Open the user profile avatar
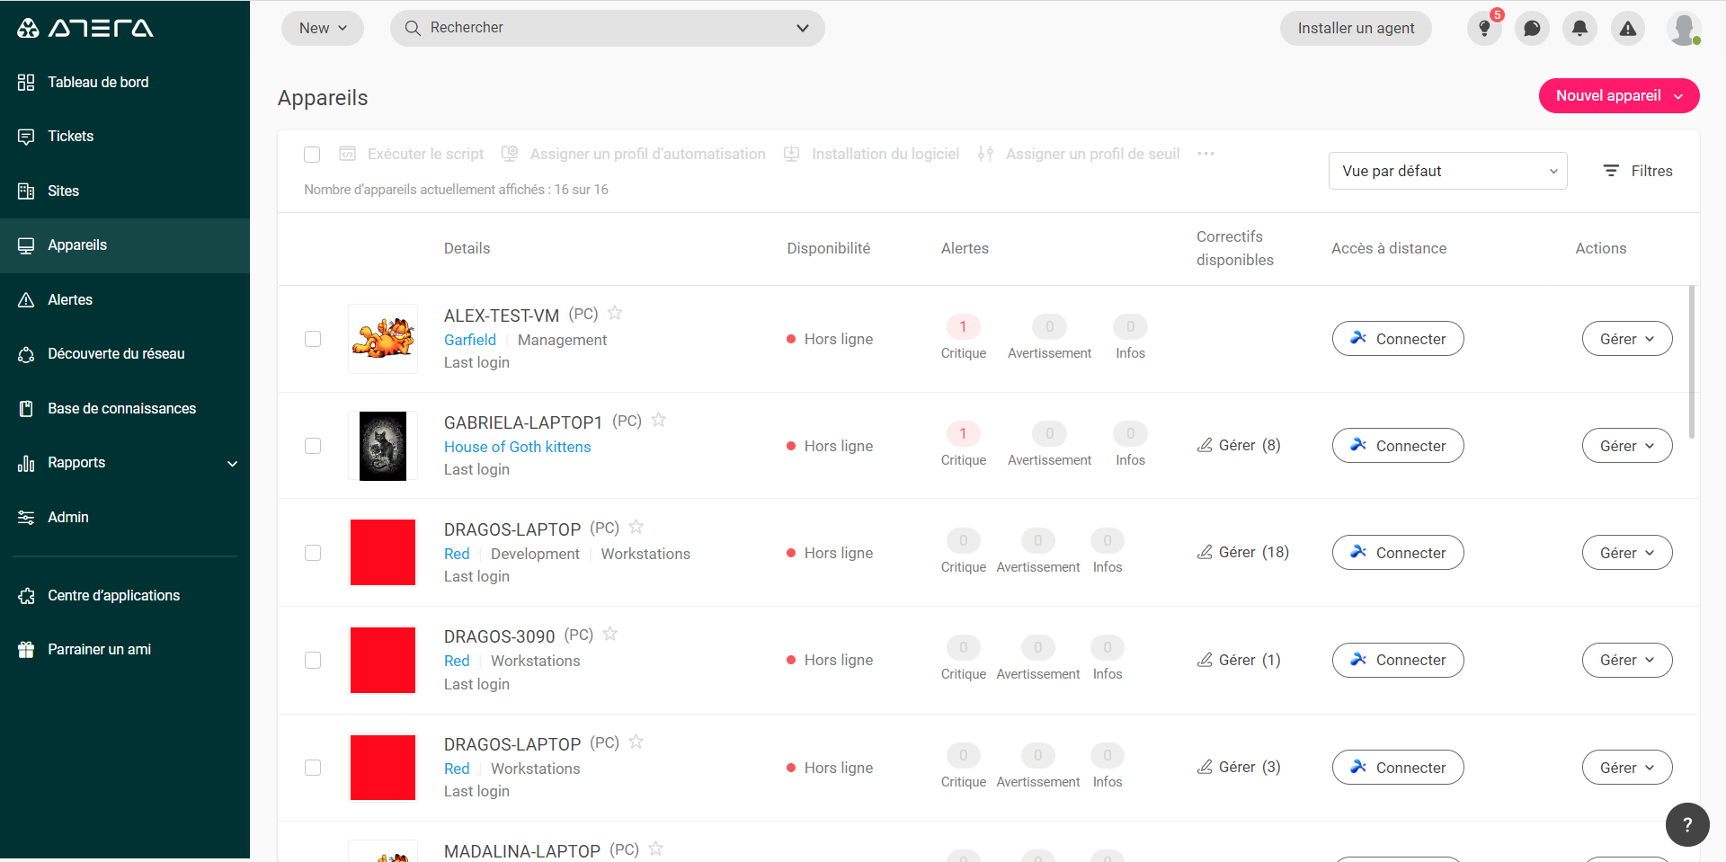The height and width of the screenshot is (862, 1726). coord(1683,29)
